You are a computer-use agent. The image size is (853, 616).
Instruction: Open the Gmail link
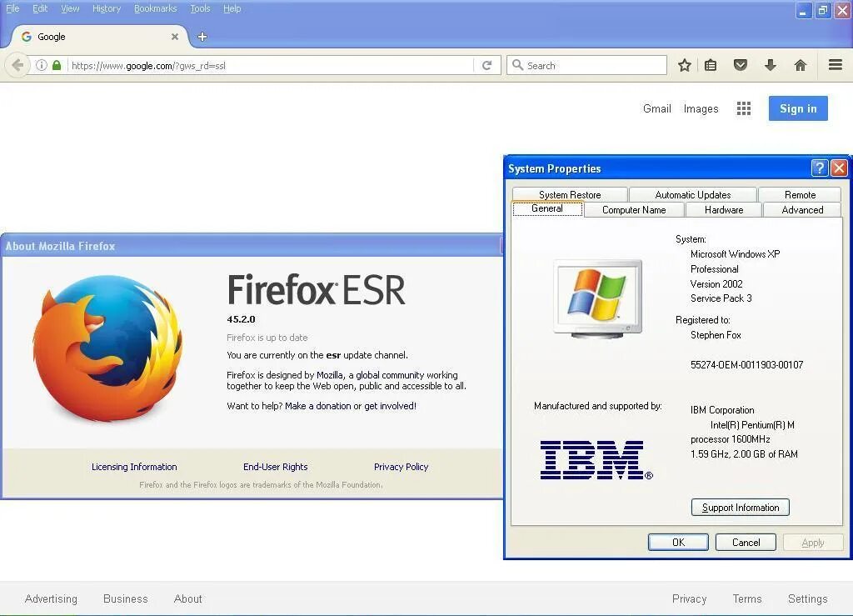pos(656,108)
